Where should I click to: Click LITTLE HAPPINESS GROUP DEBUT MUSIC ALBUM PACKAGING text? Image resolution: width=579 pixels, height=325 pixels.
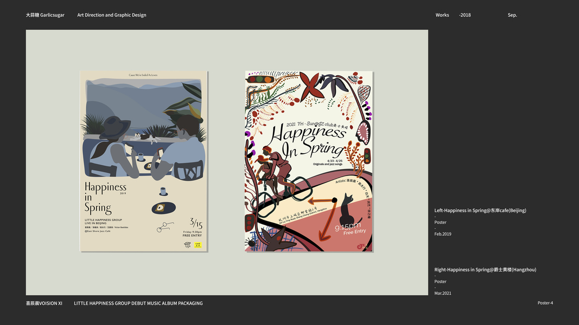pyautogui.click(x=138, y=303)
